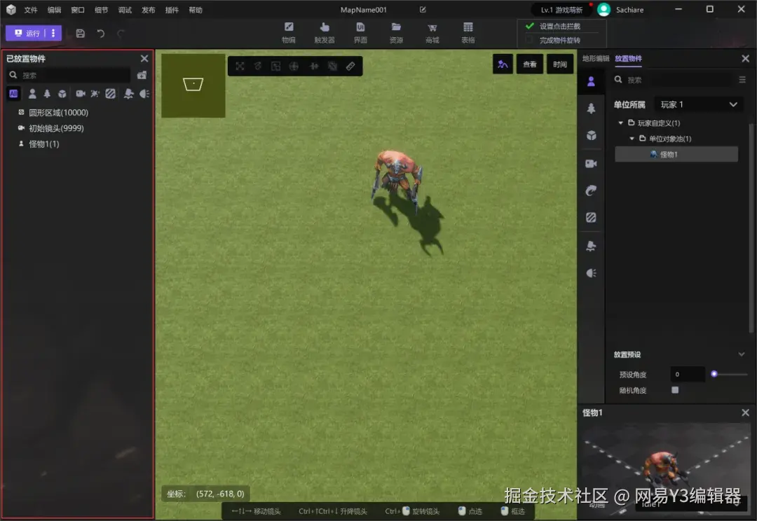Select 怪物1 in the unit tree
The image size is (757, 521).
(676, 154)
